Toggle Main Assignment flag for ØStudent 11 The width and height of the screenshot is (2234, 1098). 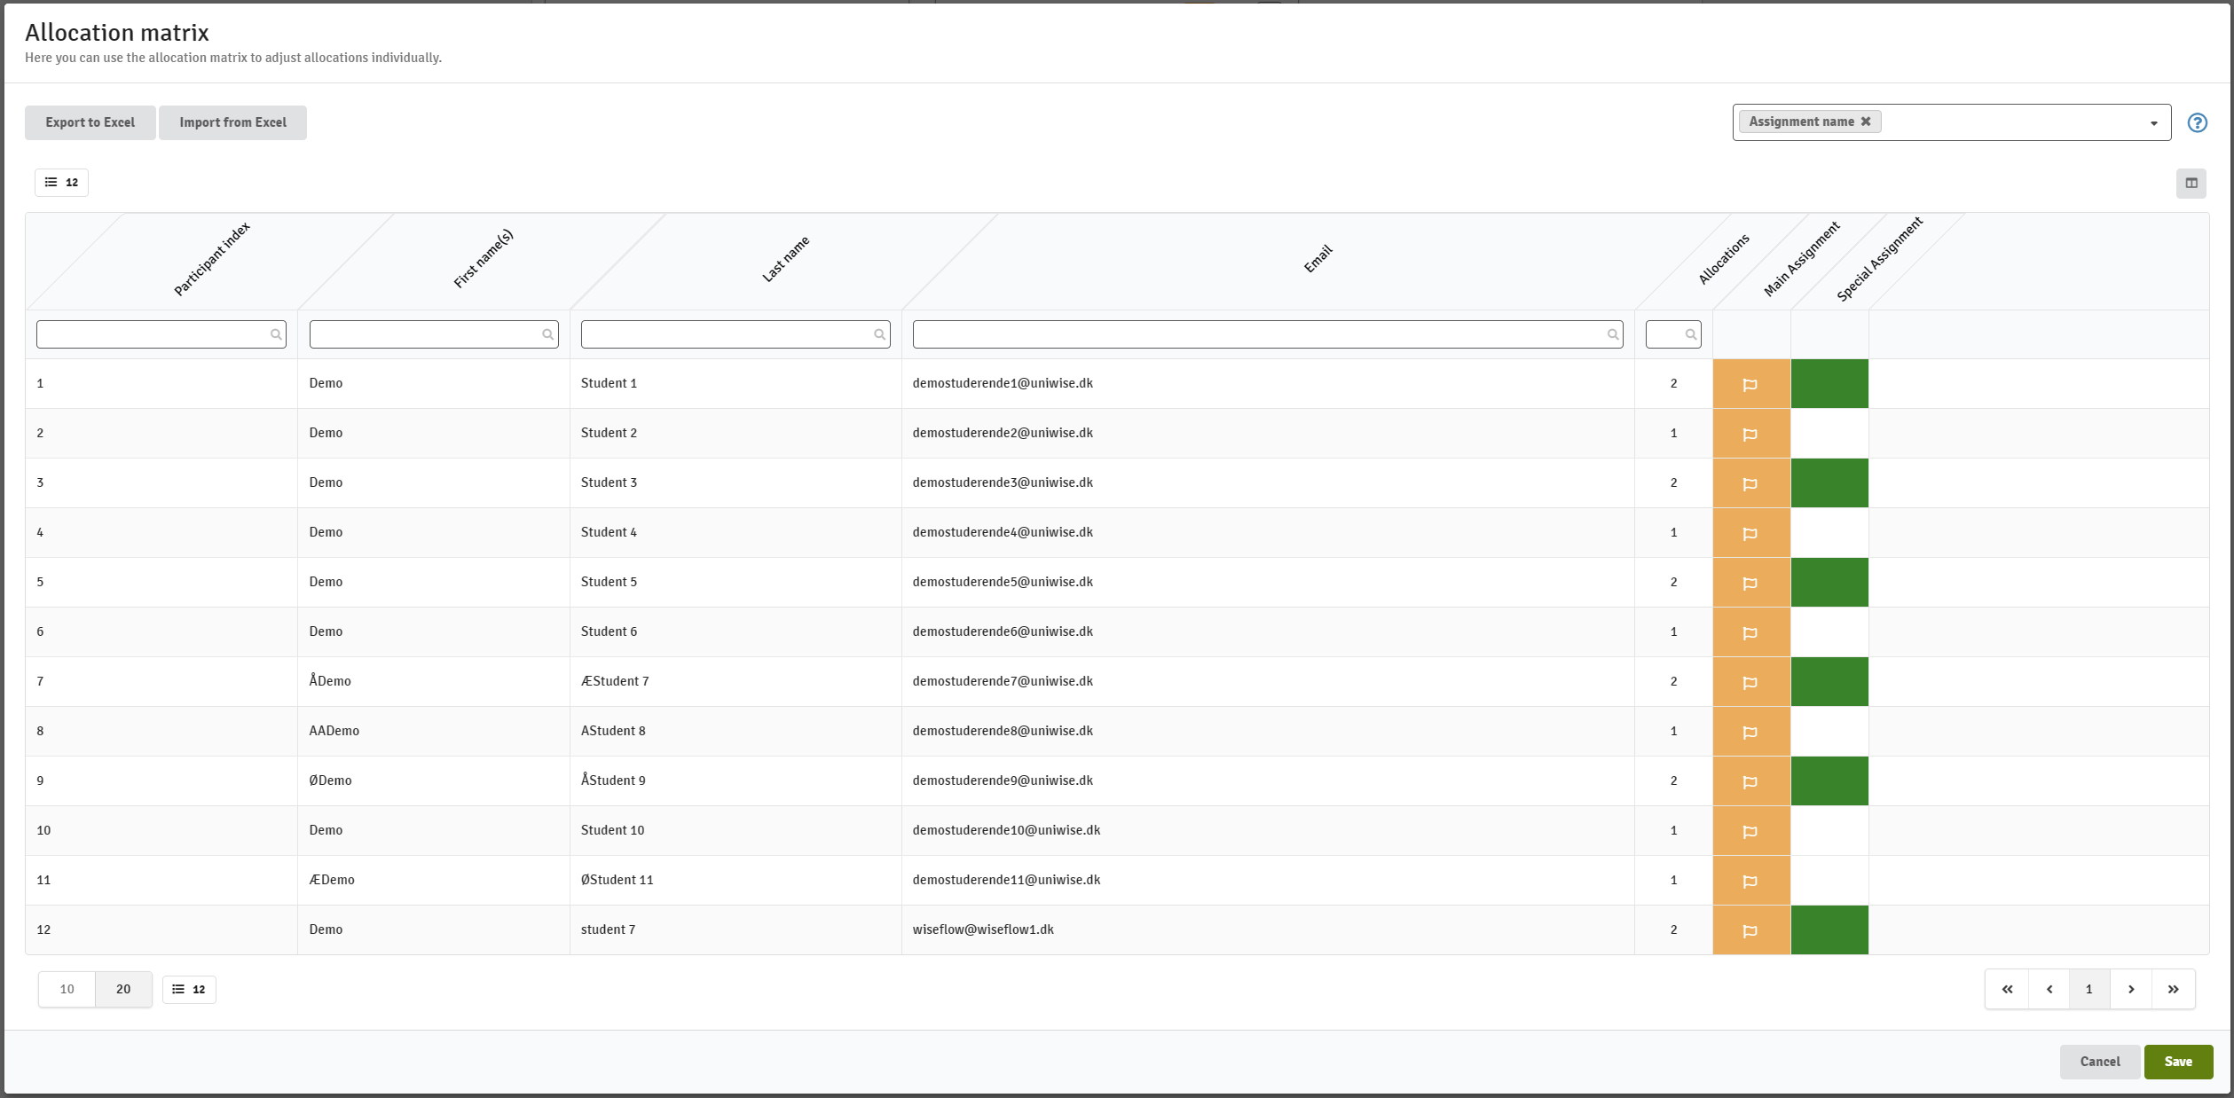[x=1751, y=881]
